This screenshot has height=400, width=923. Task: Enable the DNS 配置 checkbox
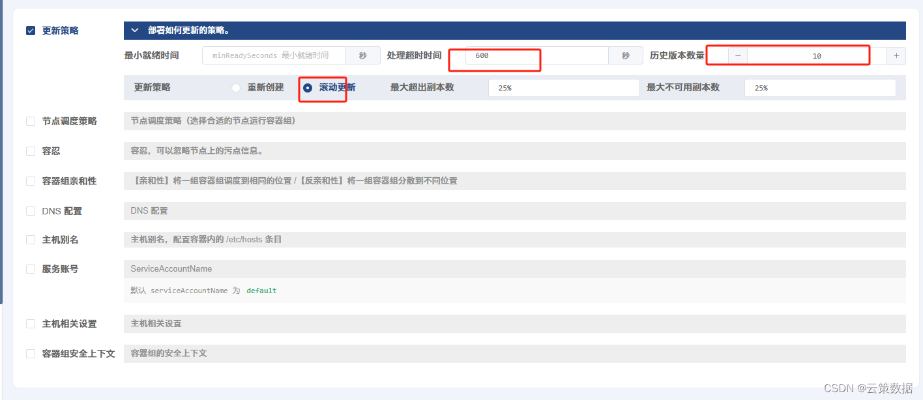(30, 210)
